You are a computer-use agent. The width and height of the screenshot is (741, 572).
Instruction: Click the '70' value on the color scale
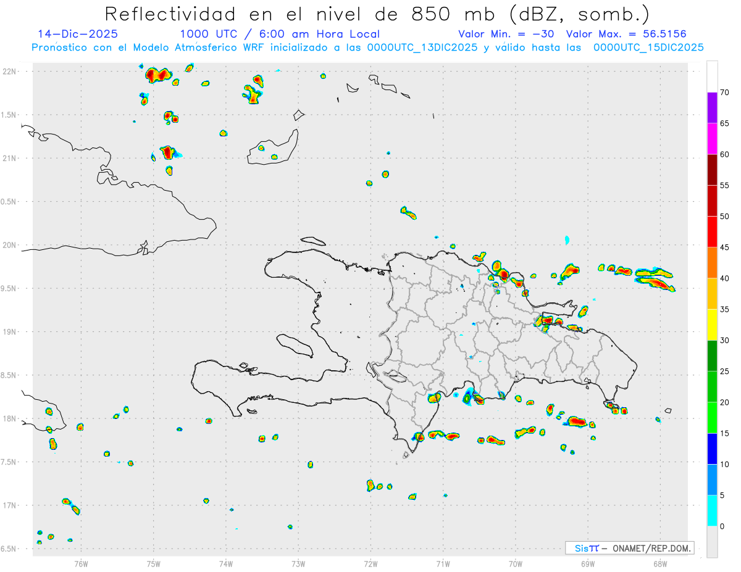724,93
